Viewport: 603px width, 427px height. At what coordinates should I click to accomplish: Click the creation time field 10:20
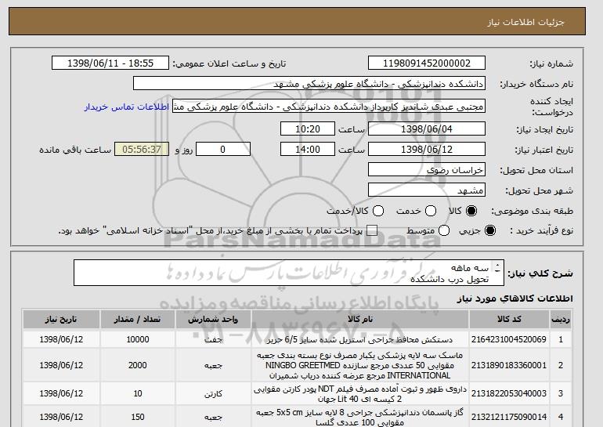[x=308, y=128]
